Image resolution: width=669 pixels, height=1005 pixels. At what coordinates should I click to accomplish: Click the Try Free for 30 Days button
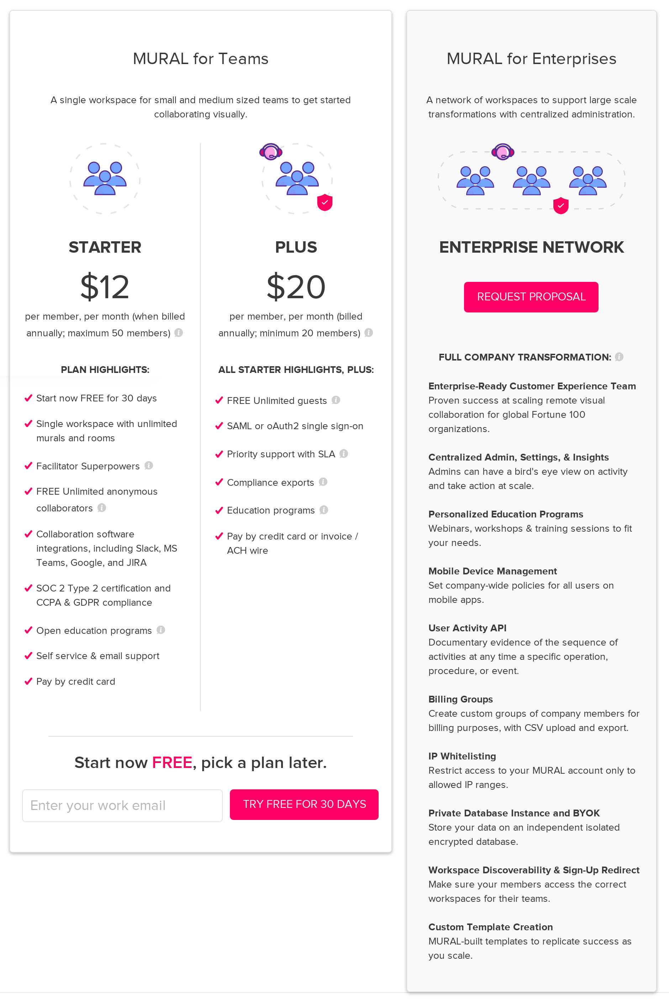[304, 804]
